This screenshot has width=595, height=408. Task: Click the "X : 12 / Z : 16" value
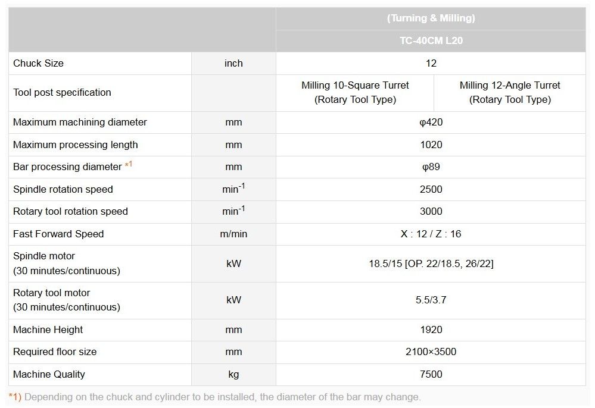[431, 234]
